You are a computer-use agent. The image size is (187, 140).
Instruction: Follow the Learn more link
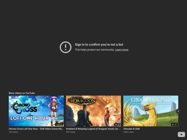[122, 50]
